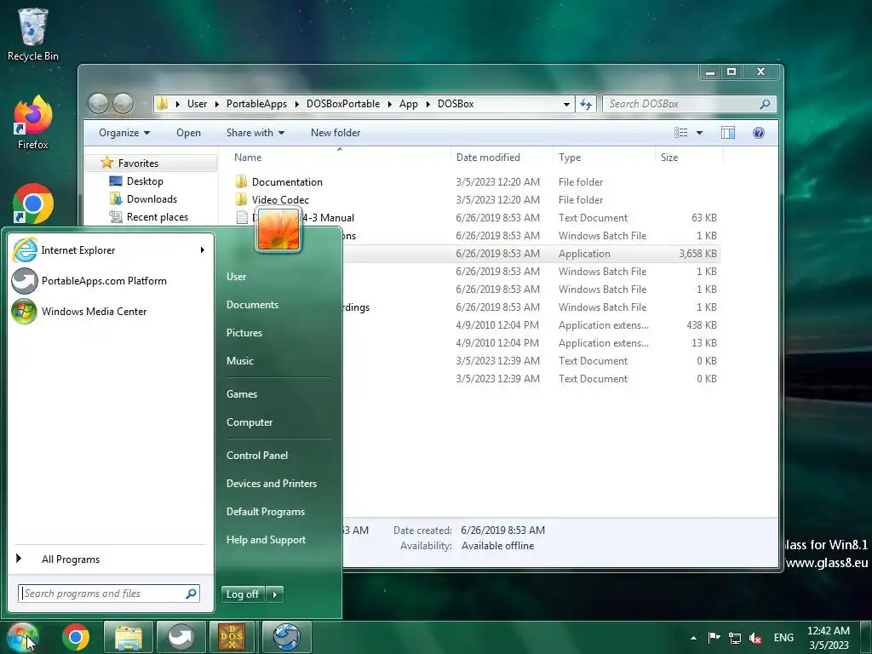872x654 pixels.
Task: Click the Explorer back navigation arrow
Action: click(99, 103)
